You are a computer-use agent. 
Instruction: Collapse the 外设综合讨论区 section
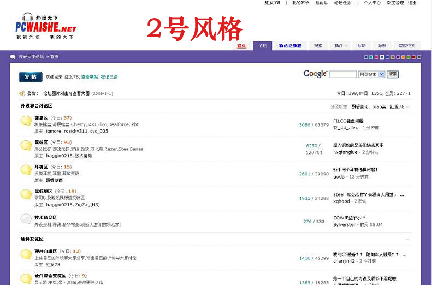coord(407,106)
